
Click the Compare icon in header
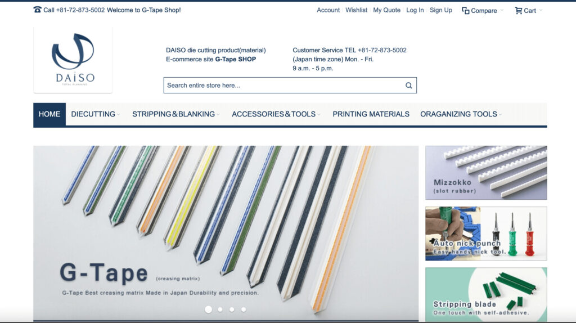tap(465, 11)
